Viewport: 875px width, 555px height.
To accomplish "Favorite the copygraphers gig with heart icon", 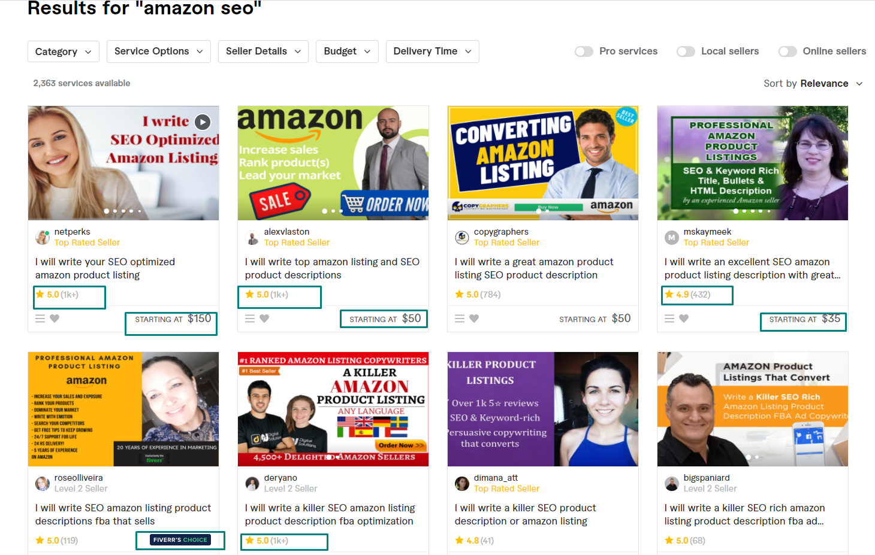I will click(474, 319).
